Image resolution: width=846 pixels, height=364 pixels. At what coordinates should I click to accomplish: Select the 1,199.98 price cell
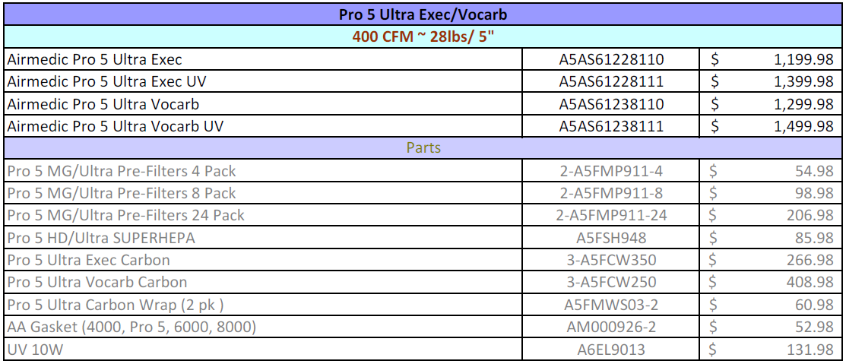771,59
